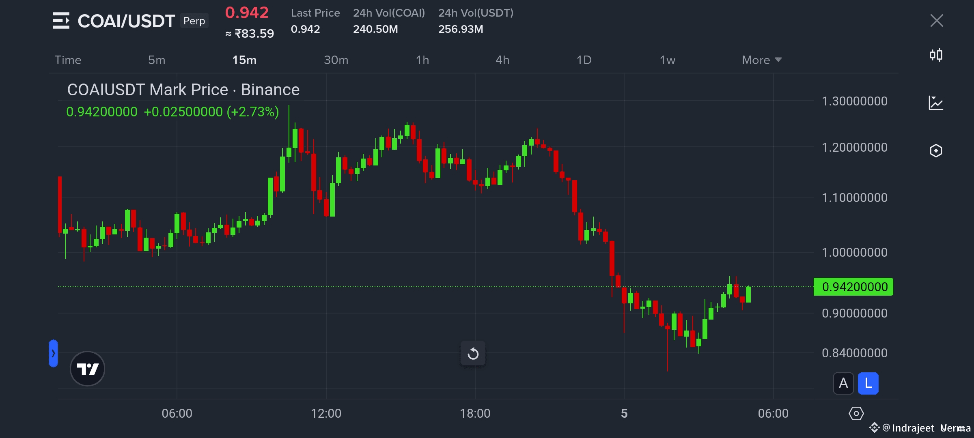This screenshot has width=974, height=438.
Task: Open the trading pair list menu icon
Action: (61, 21)
